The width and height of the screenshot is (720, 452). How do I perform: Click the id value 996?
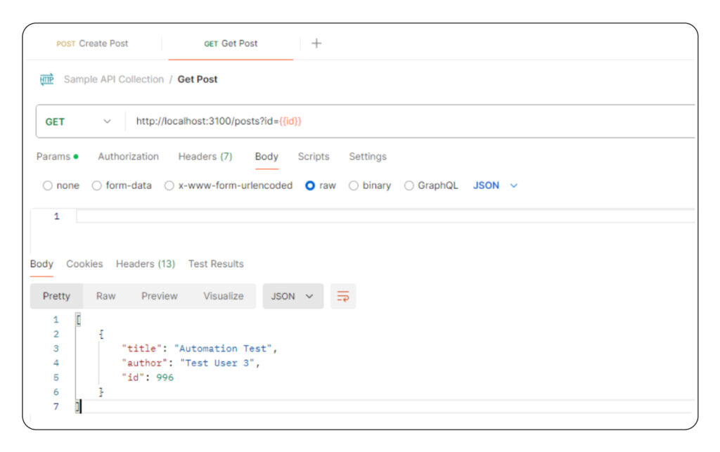coord(165,378)
